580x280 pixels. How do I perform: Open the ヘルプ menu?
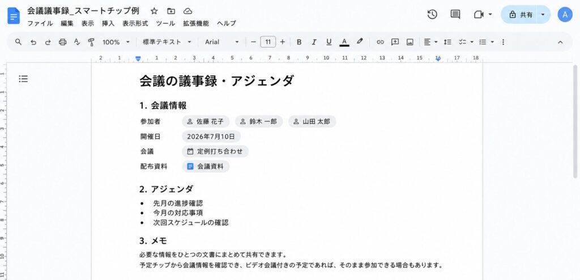(226, 23)
